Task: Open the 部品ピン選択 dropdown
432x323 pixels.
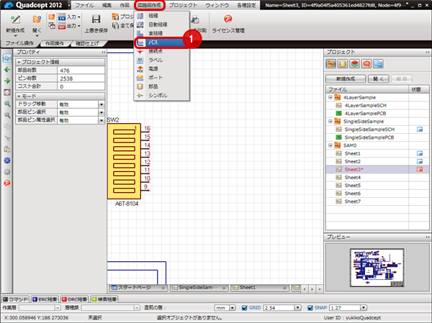Action: click(102, 112)
